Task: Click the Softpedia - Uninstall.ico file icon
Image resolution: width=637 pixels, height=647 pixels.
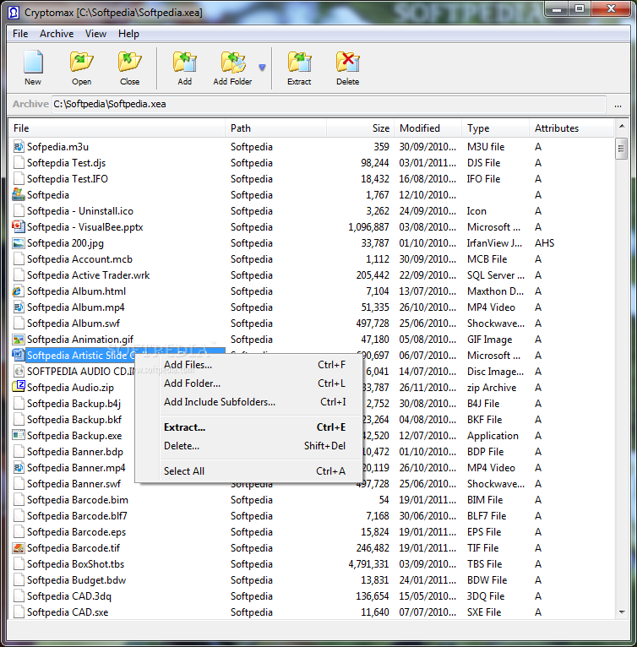Action: [x=19, y=211]
